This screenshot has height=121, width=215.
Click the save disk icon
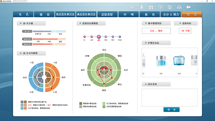(170, 7)
